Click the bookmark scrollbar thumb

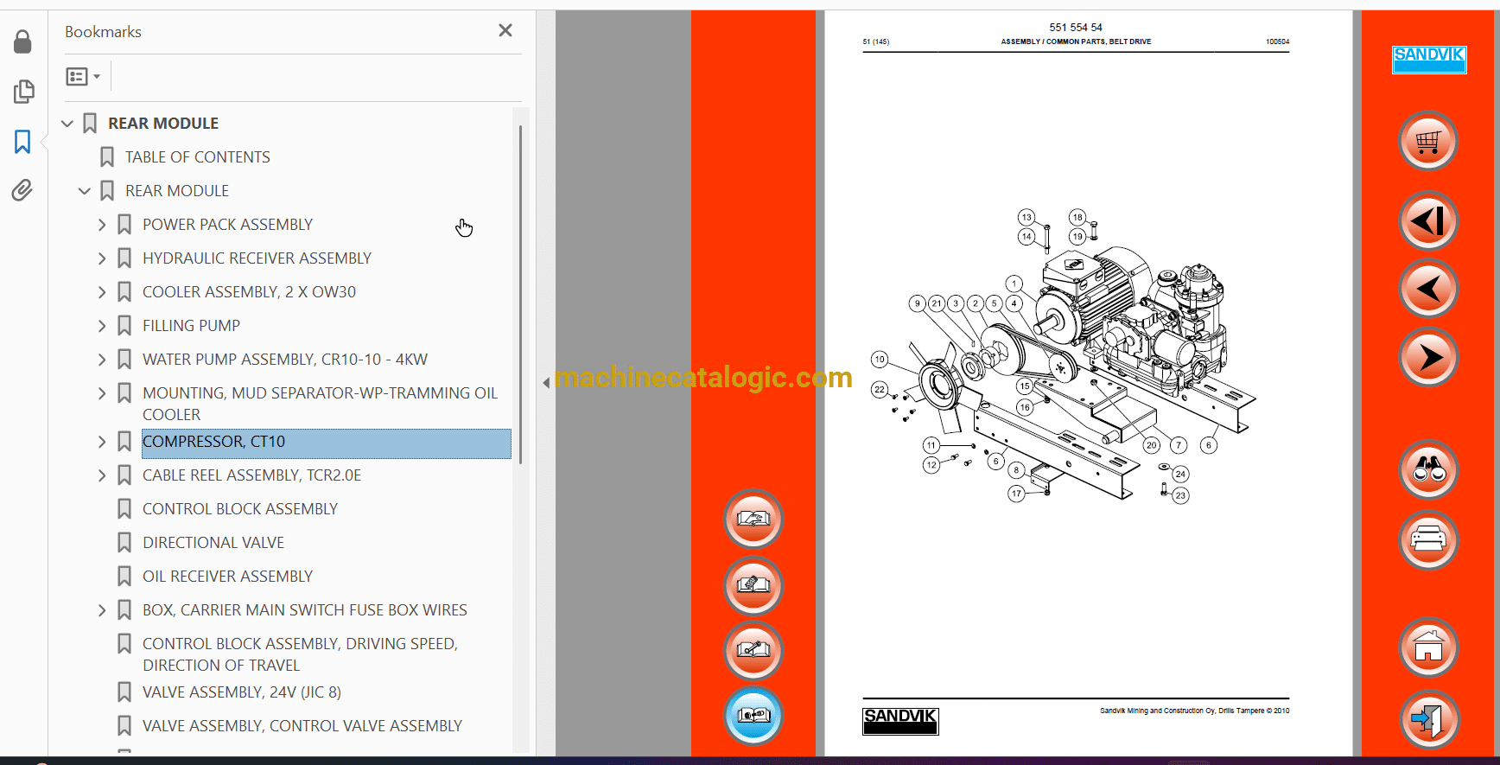[520, 294]
